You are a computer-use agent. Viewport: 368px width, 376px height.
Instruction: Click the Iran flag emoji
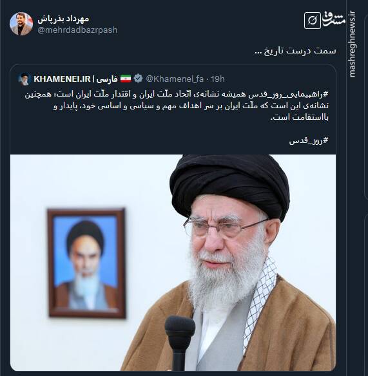[126, 79]
